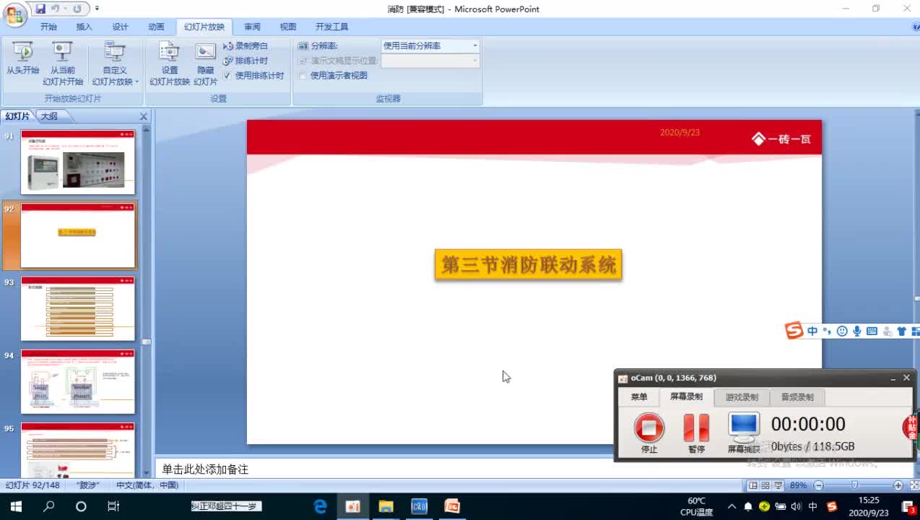Switch to the 大纲 outline pane tab
This screenshot has width=920, height=520.
pyautogui.click(x=49, y=116)
